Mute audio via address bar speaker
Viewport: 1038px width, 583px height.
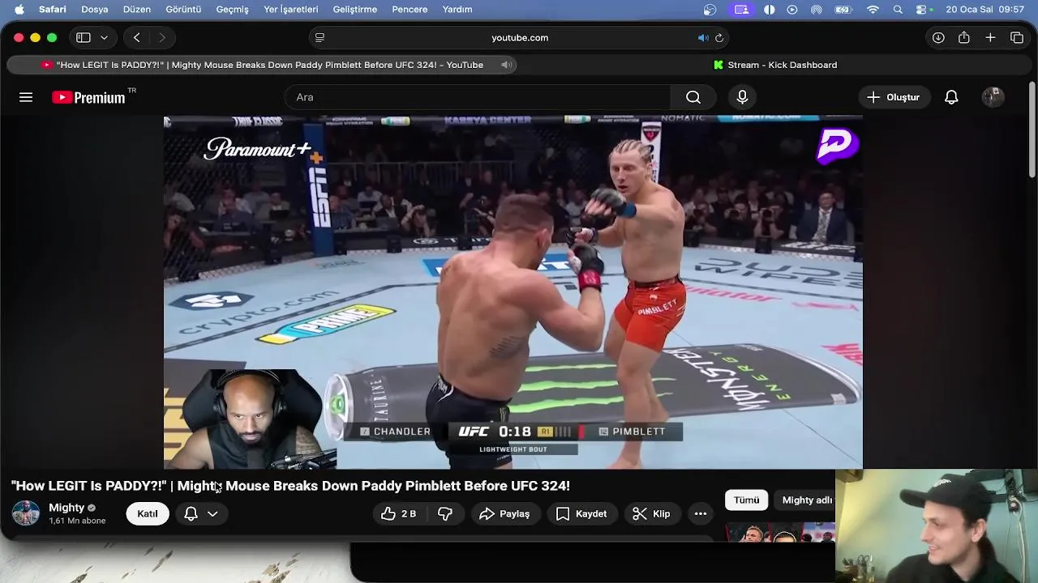pos(702,38)
